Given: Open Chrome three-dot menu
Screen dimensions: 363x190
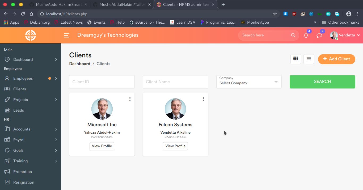Looking at the screenshot, I should (x=358, y=14).
